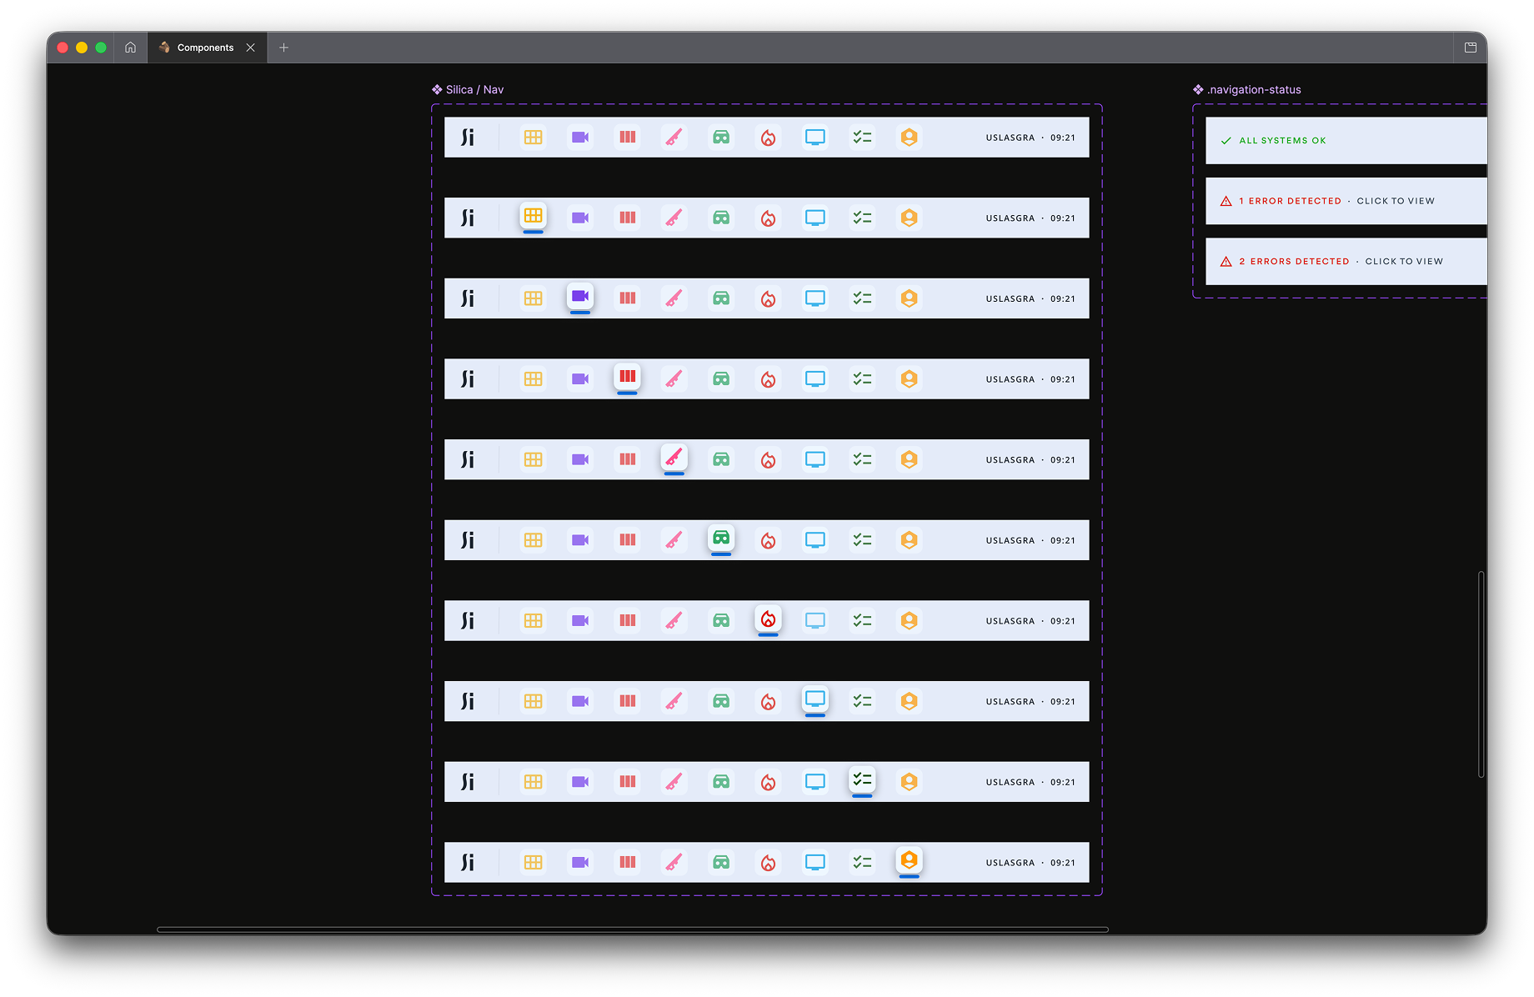1534x997 pixels.
Task: Click the orange user hexagon in the nav with no active item
Action: point(910,138)
